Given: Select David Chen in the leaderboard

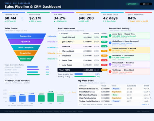Looking at the screenshot, I should (x=83, y=60).
